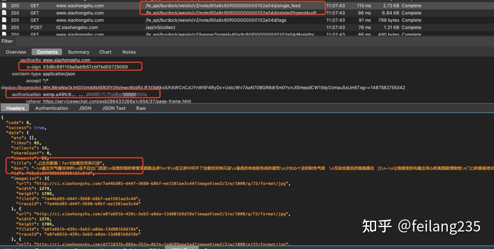Click the "likes": 65 JSON line
The image size is (494, 249).
(26, 143)
